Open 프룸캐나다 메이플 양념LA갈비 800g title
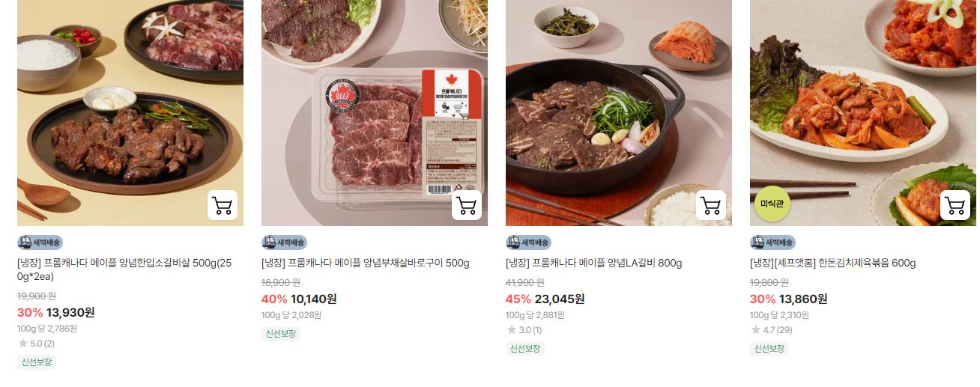 point(594,263)
